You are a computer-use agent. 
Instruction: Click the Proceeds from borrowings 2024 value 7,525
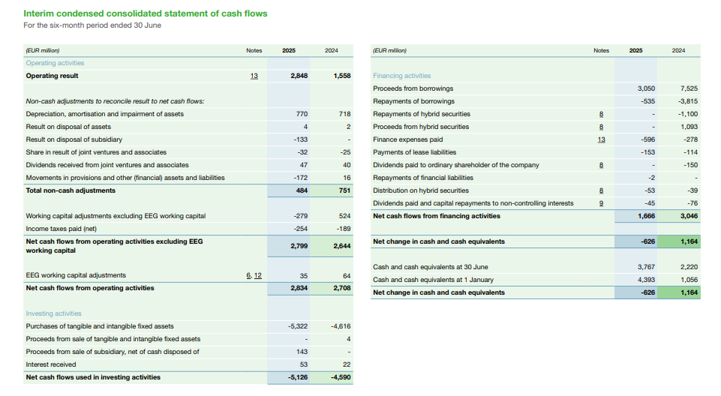(687, 88)
